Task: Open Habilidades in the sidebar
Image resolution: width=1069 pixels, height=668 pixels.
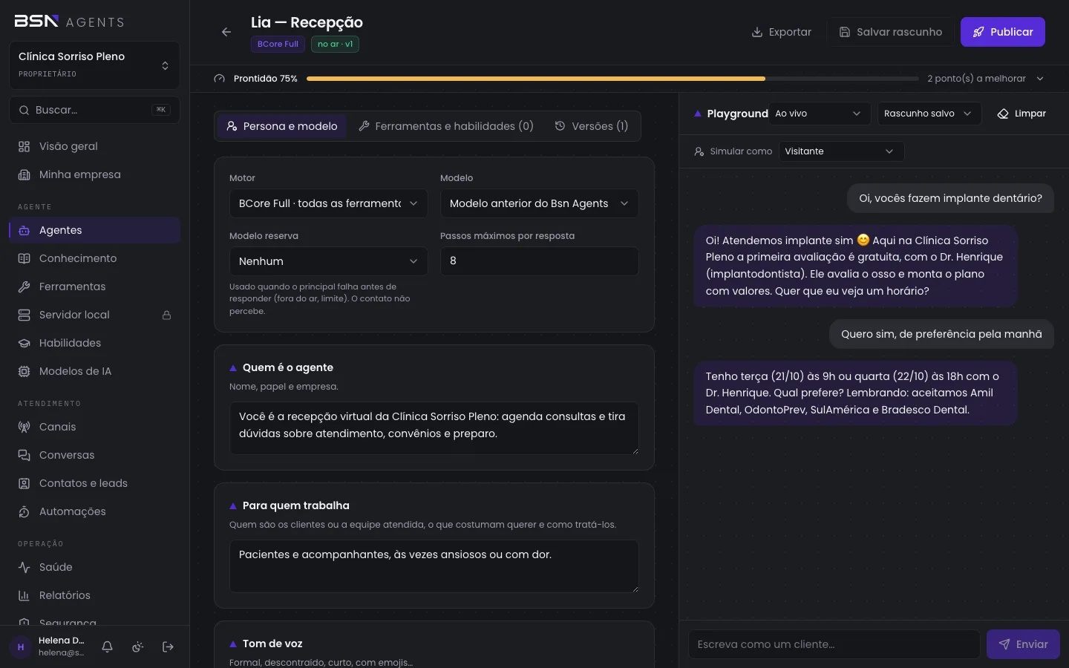Action: point(94,343)
